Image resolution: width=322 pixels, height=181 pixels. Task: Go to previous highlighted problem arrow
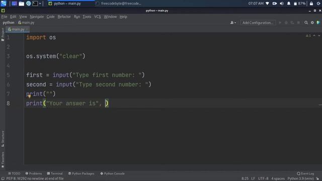tap(314, 36)
